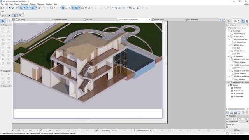Open the Design menu
The height and width of the screenshot is (140, 249).
tap(17, 4)
